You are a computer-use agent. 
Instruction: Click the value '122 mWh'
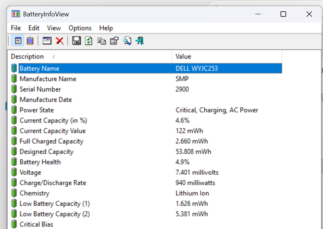tap(189, 131)
